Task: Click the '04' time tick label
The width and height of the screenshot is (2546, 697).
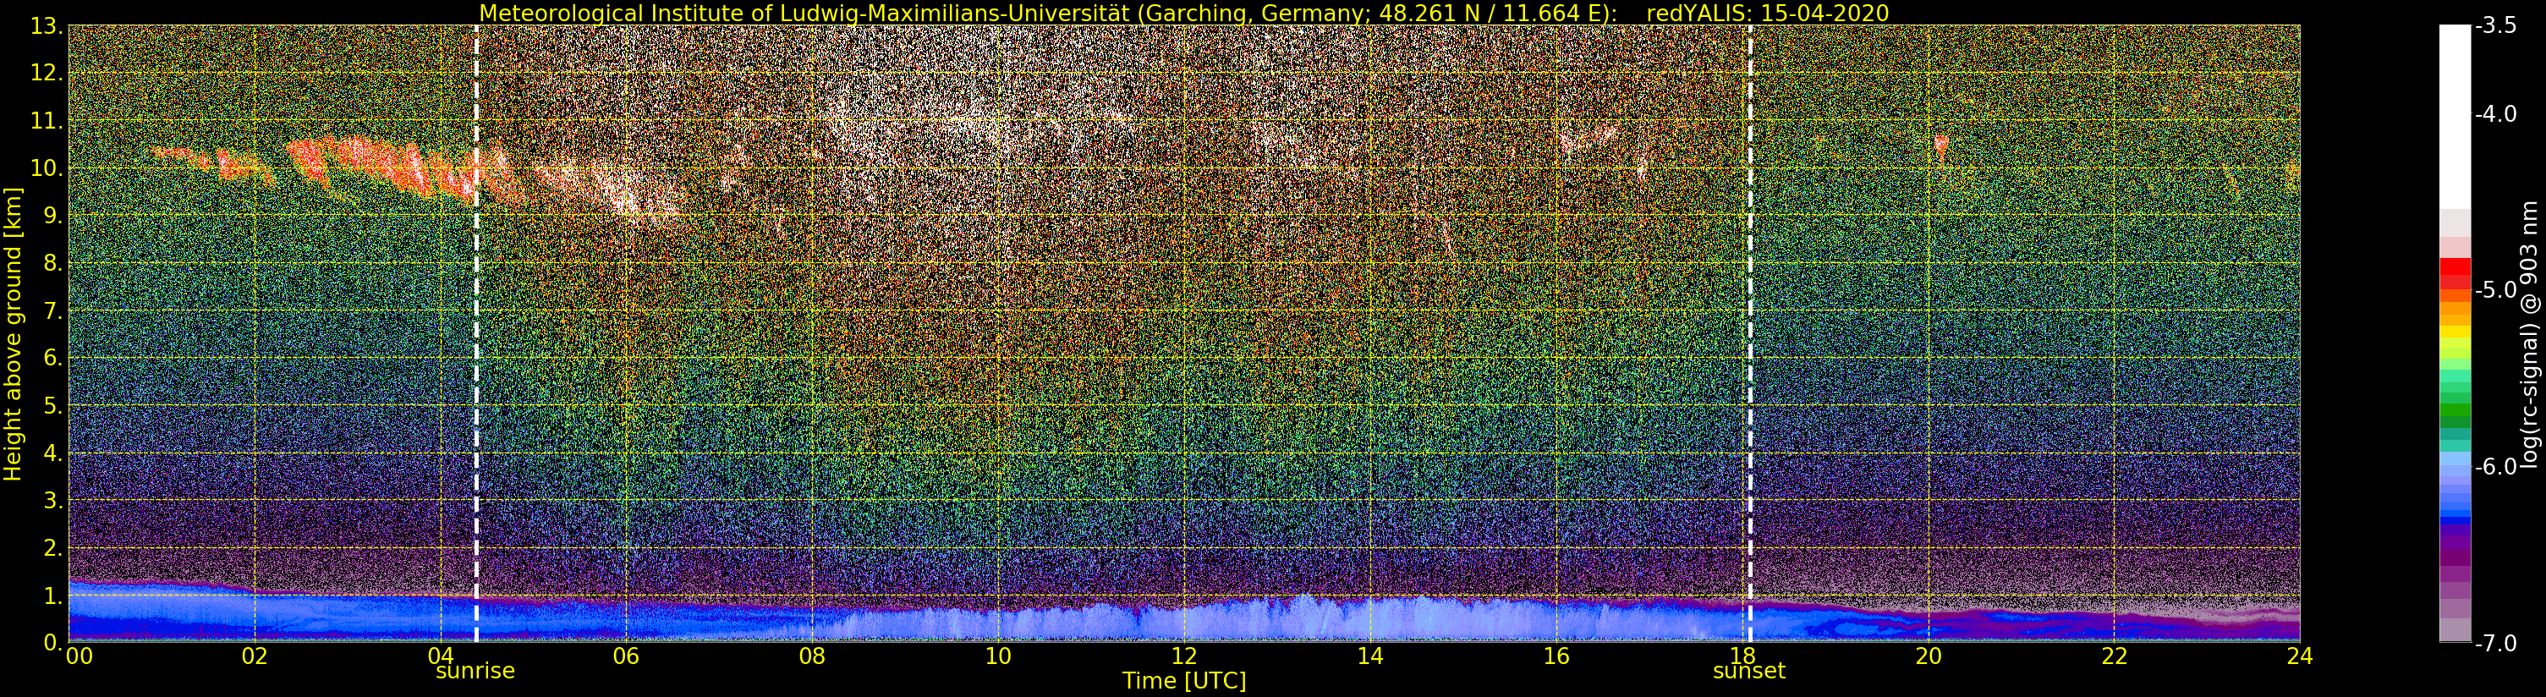Action: pos(441,656)
